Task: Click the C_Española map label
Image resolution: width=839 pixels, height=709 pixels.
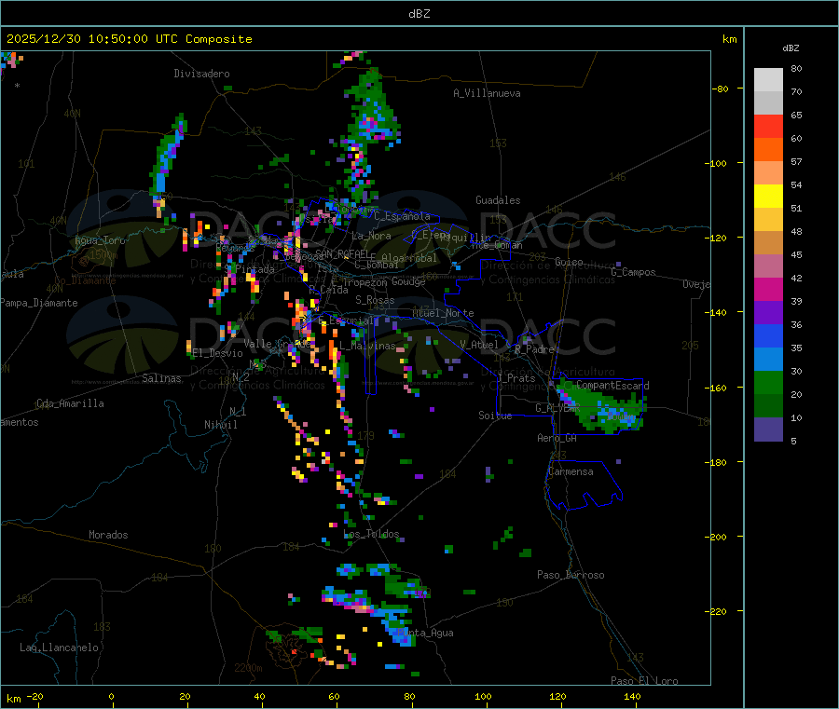Action: (x=402, y=216)
